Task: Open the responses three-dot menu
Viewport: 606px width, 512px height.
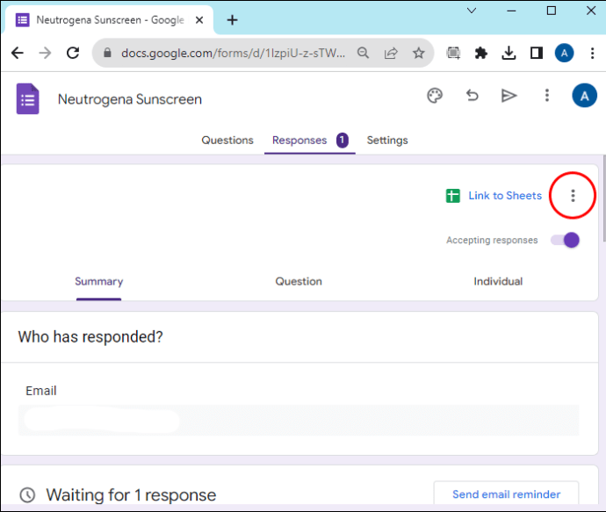Action: [573, 196]
